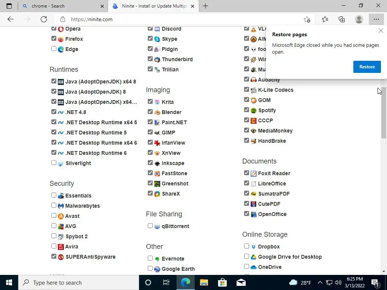The width and height of the screenshot is (387, 290).
Task: Click the Windows search box
Action: pos(79,282)
